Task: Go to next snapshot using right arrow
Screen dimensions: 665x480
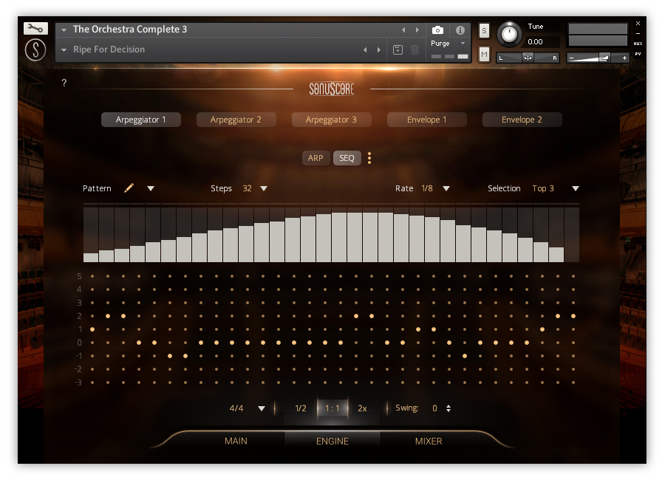Action: pos(379,49)
